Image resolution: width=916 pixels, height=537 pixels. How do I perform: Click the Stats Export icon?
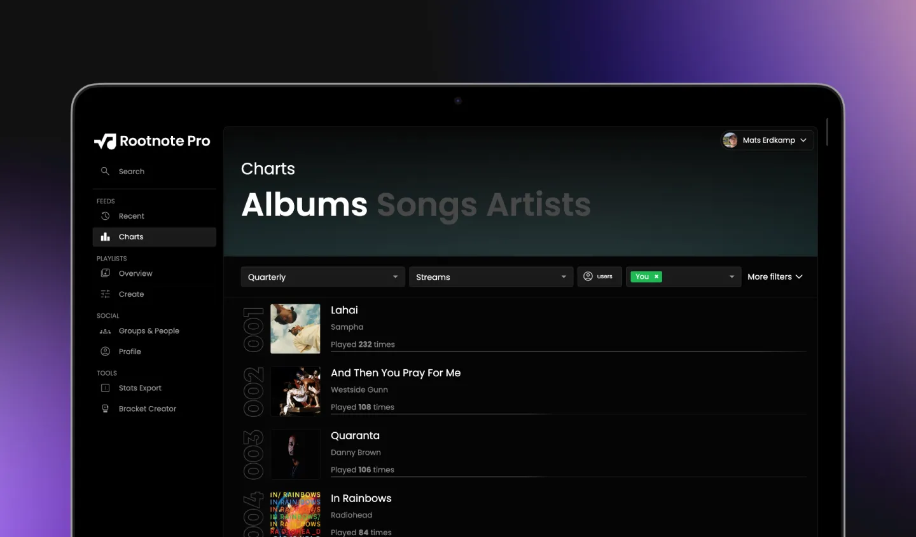point(106,388)
